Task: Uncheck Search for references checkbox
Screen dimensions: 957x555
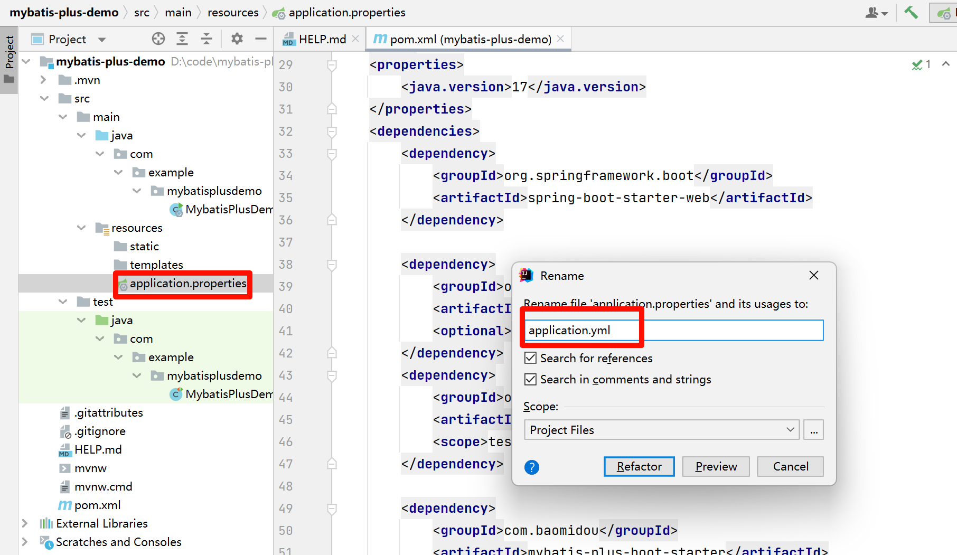Action: (531, 358)
